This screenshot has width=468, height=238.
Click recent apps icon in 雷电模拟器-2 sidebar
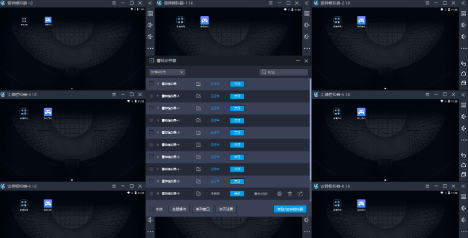click(463, 83)
